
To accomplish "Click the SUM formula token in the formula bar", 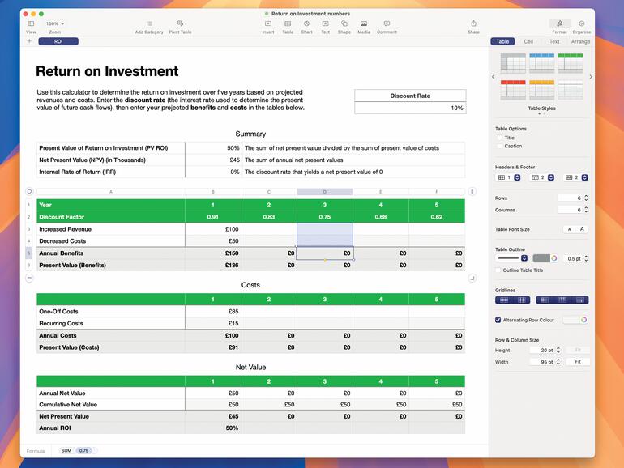I will pyautogui.click(x=66, y=450).
